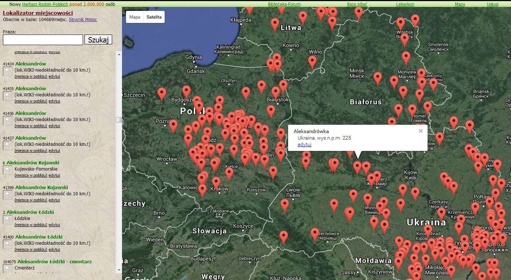Click the scroll-up arrow of results list
Image resolution: width=511 pixels, height=280 pixels.
[119, 54]
